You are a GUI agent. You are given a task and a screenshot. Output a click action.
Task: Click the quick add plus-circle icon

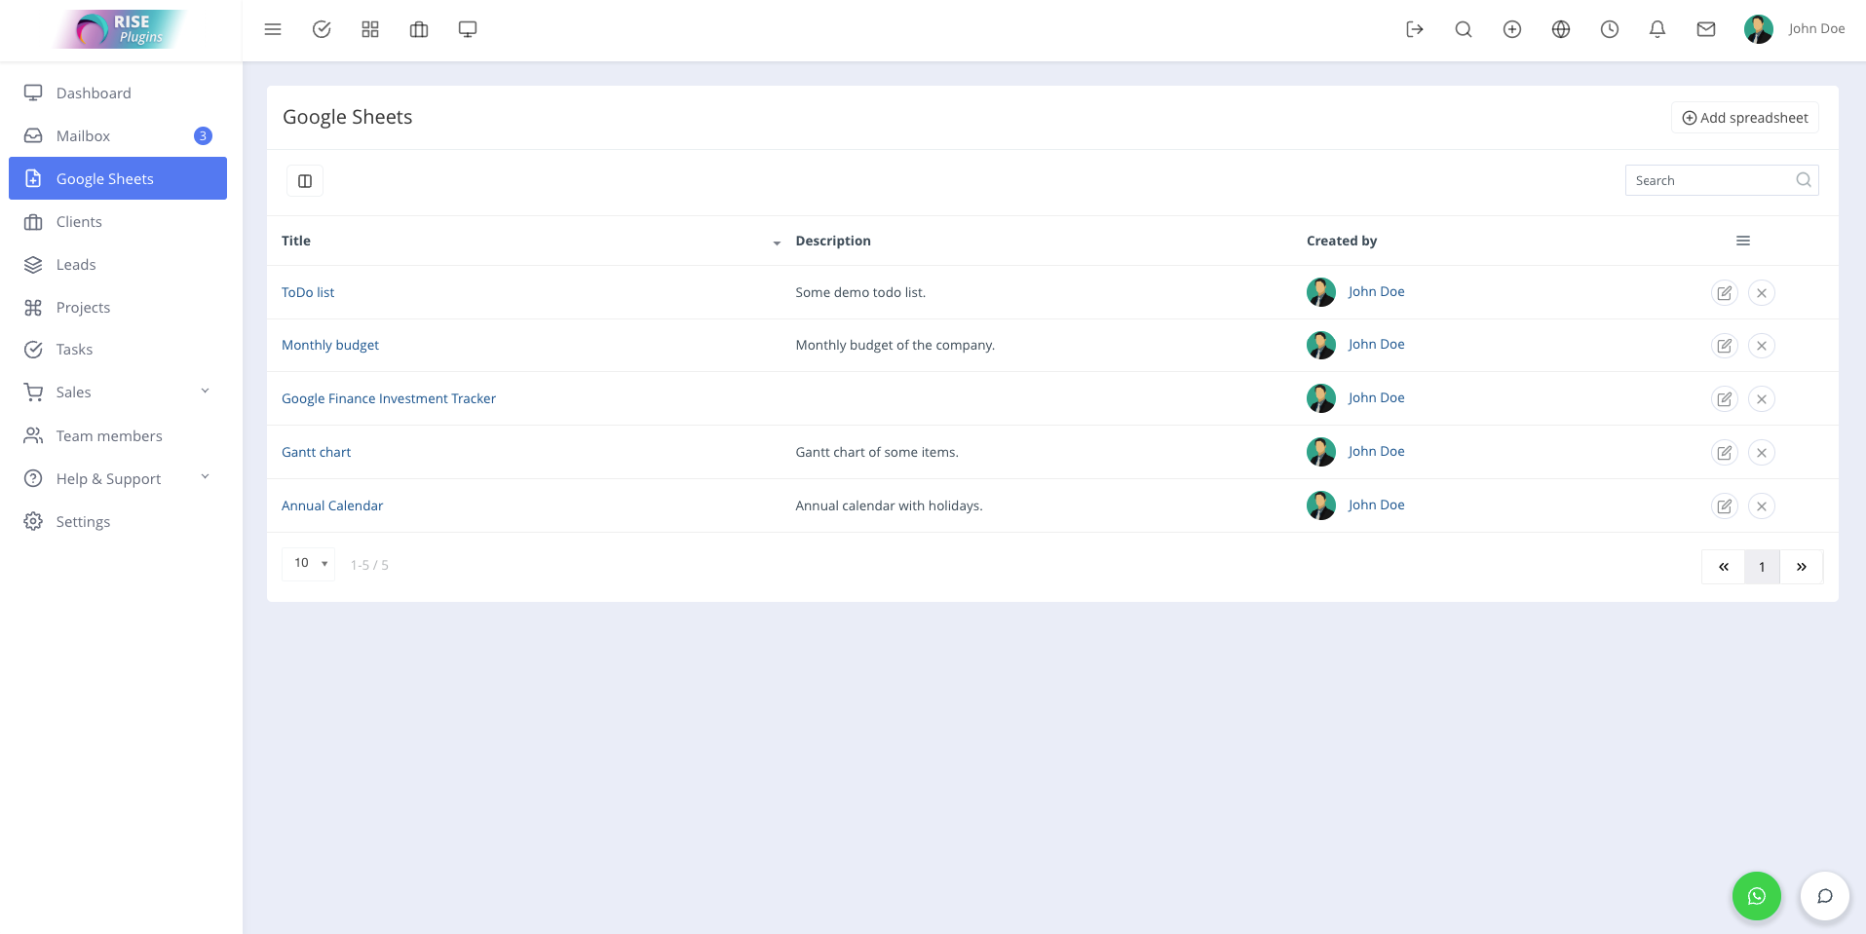(x=1512, y=29)
